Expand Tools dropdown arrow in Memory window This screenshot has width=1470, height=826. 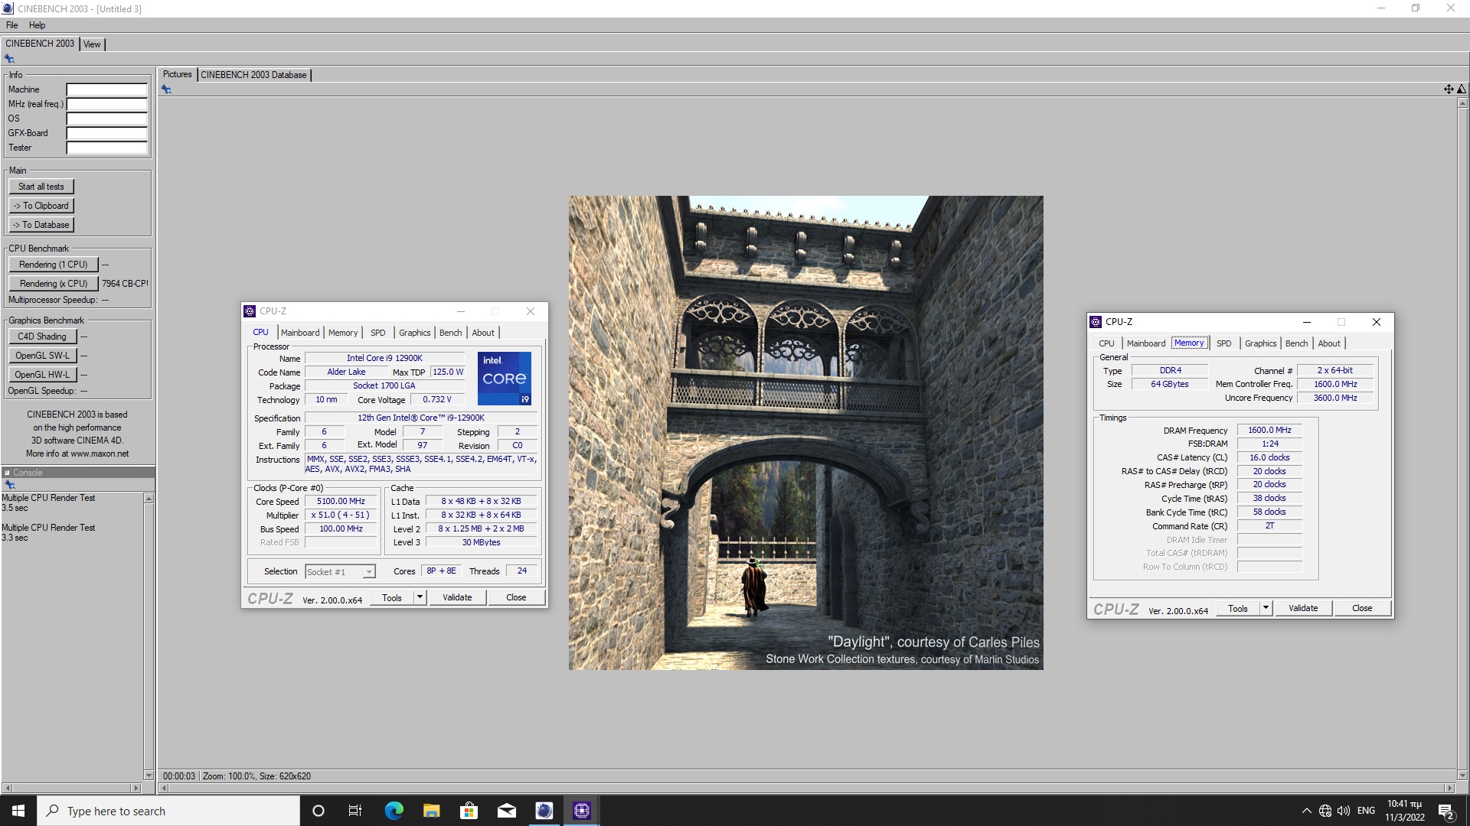click(x=1266, y=608)
